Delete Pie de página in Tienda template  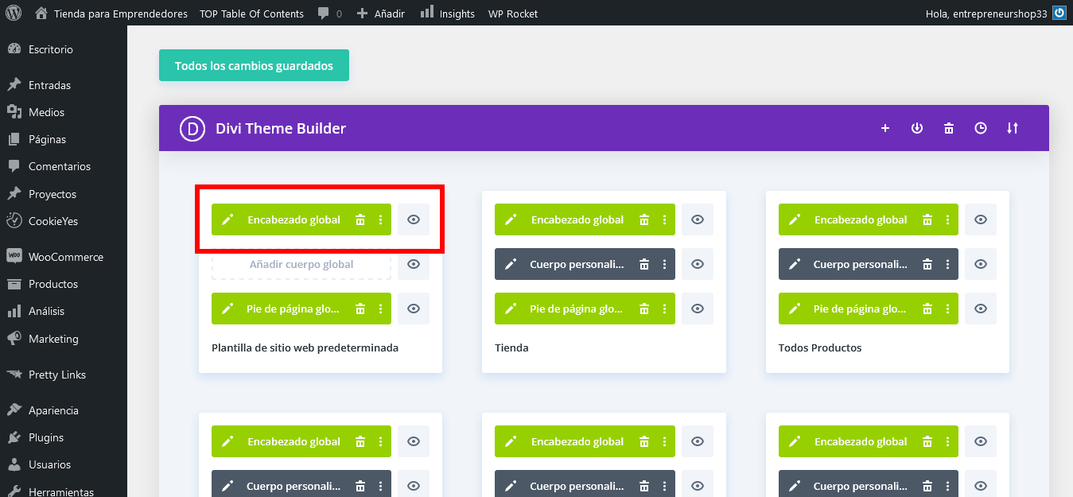point(644,309)
